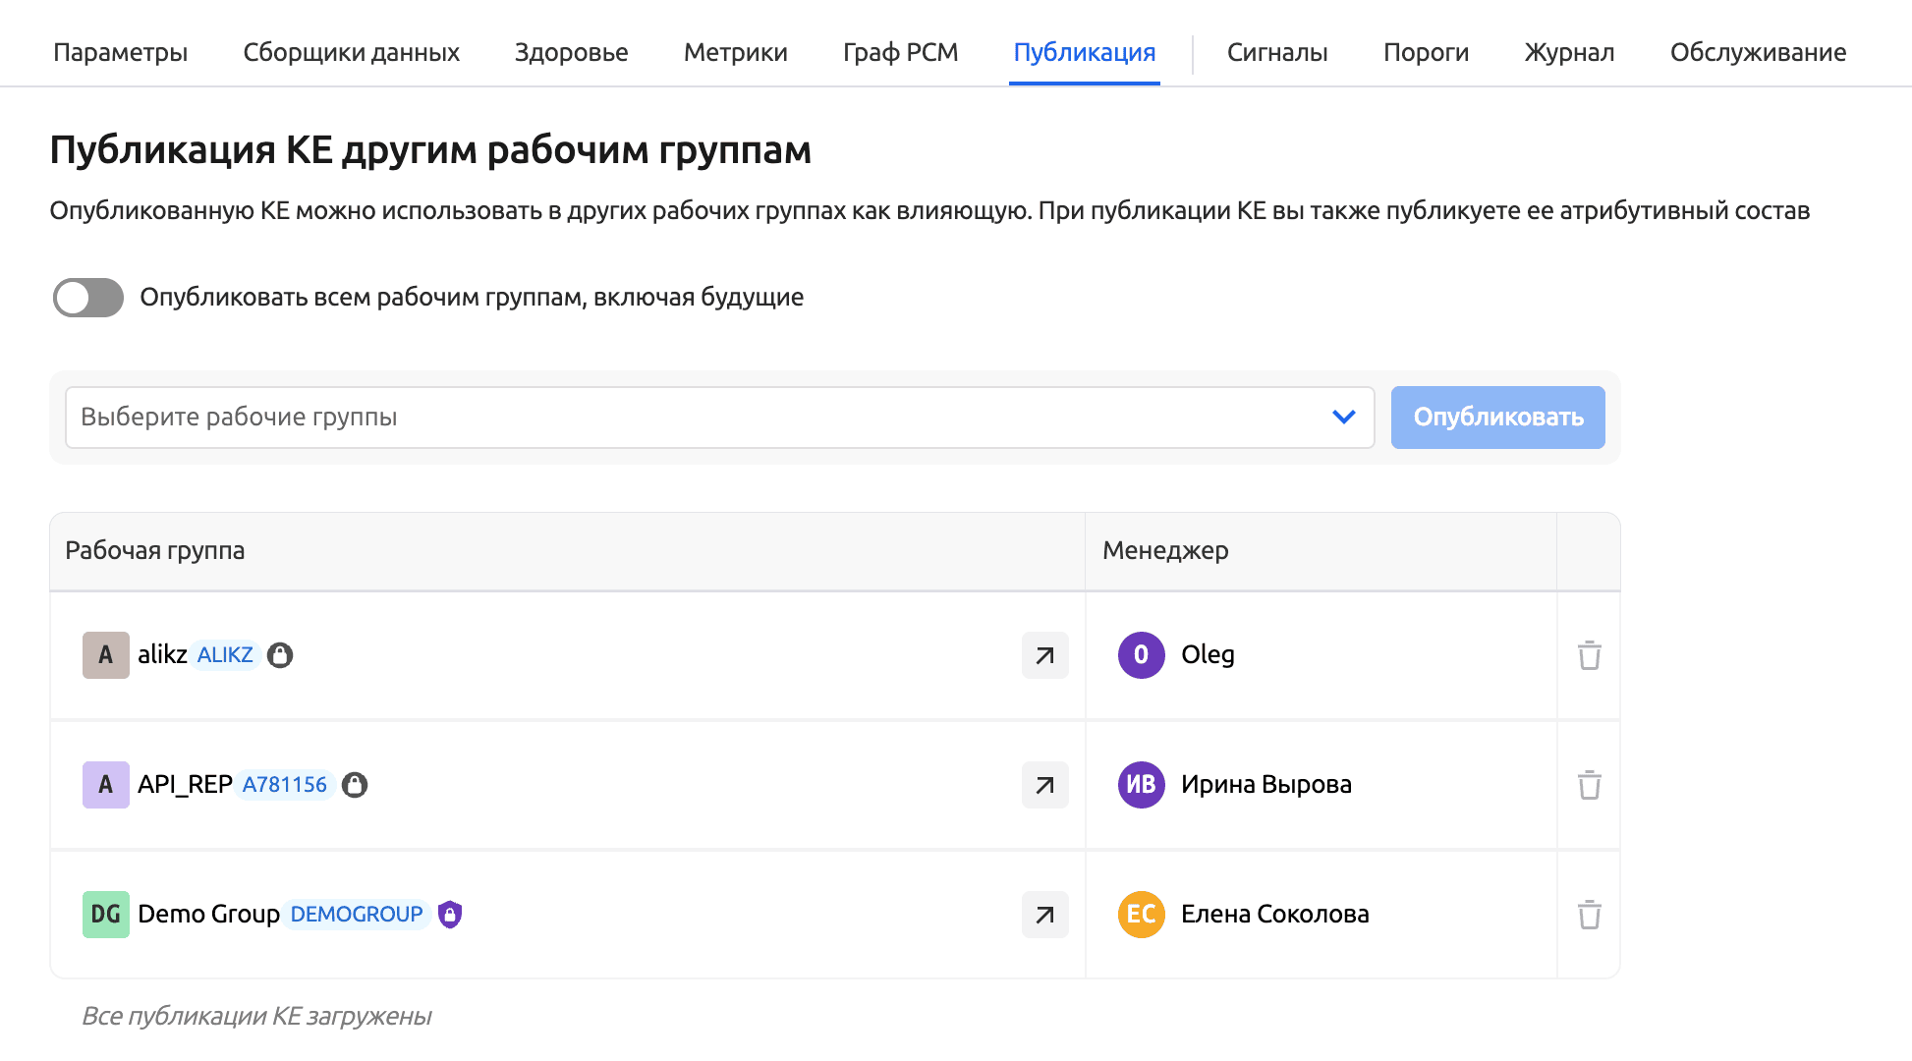
Task: Open the Журнал tab
Action: coord(1569,52)
